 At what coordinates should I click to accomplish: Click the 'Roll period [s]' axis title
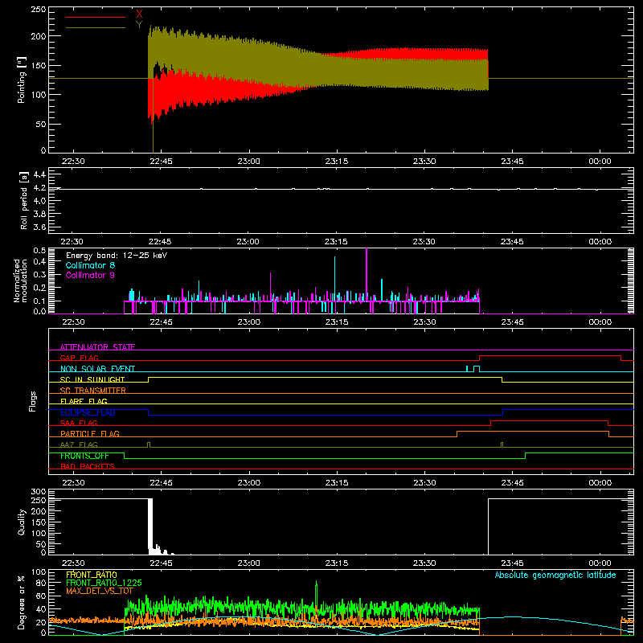point(24,200)
